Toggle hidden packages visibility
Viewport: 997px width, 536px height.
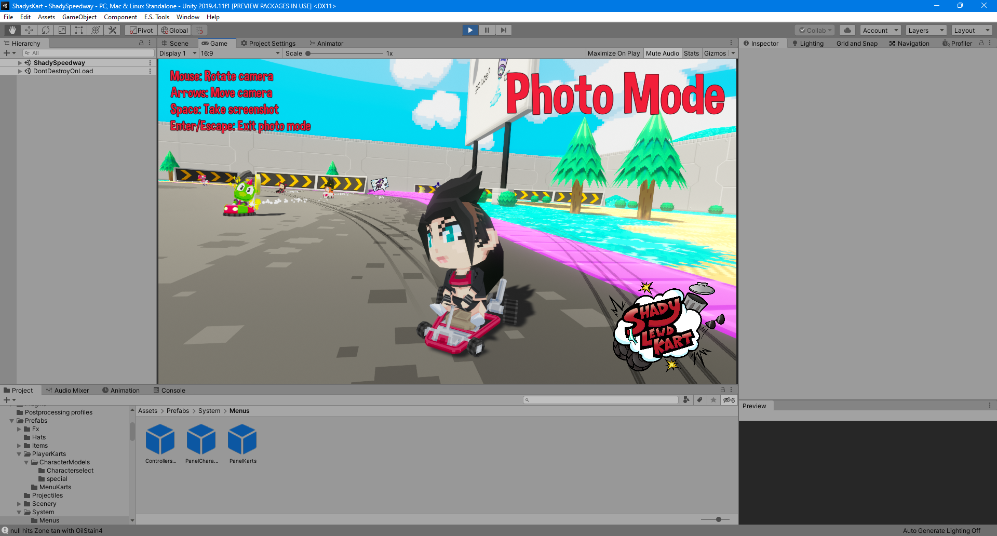pos(729,400)
